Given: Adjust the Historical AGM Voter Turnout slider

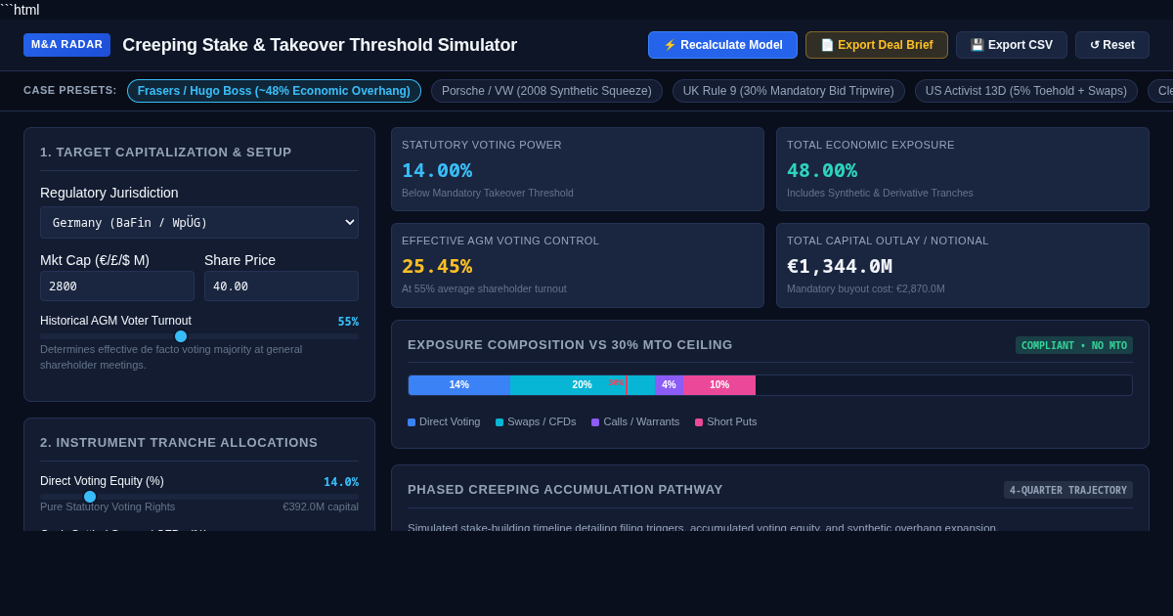Looking at the screenshot, I should pyautogui.click(x=199, y=336).
